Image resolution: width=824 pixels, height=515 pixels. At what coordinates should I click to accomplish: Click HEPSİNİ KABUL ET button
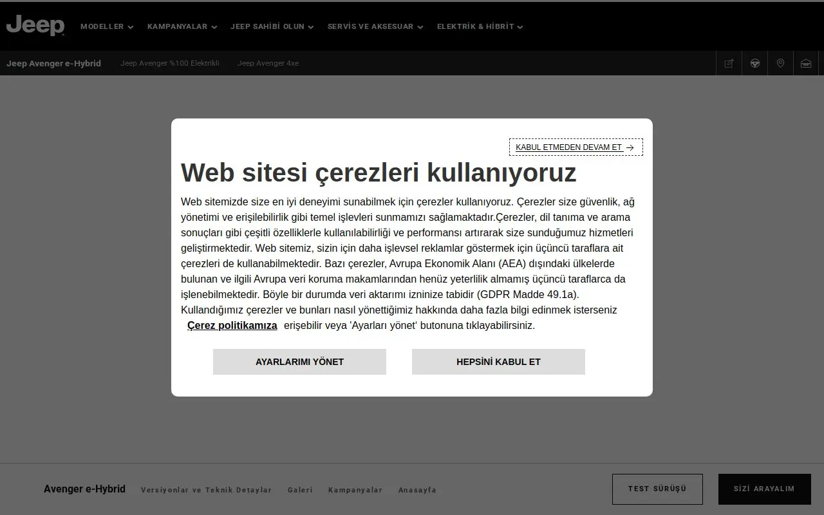[x=498, y=362]
